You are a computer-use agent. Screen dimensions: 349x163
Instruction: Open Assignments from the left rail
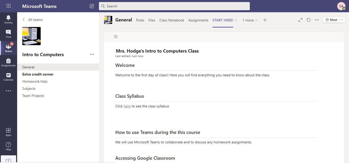(8, 62)
